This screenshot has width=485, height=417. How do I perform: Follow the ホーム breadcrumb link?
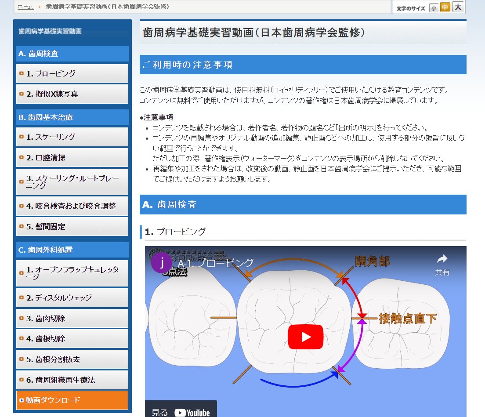[x=25, y=7]
